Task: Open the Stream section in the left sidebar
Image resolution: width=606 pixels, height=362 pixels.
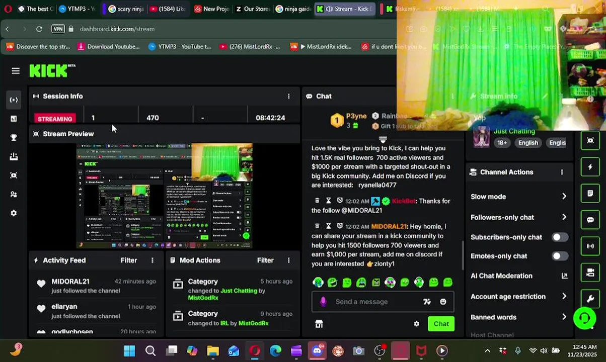Action: (x=14, y=100)
